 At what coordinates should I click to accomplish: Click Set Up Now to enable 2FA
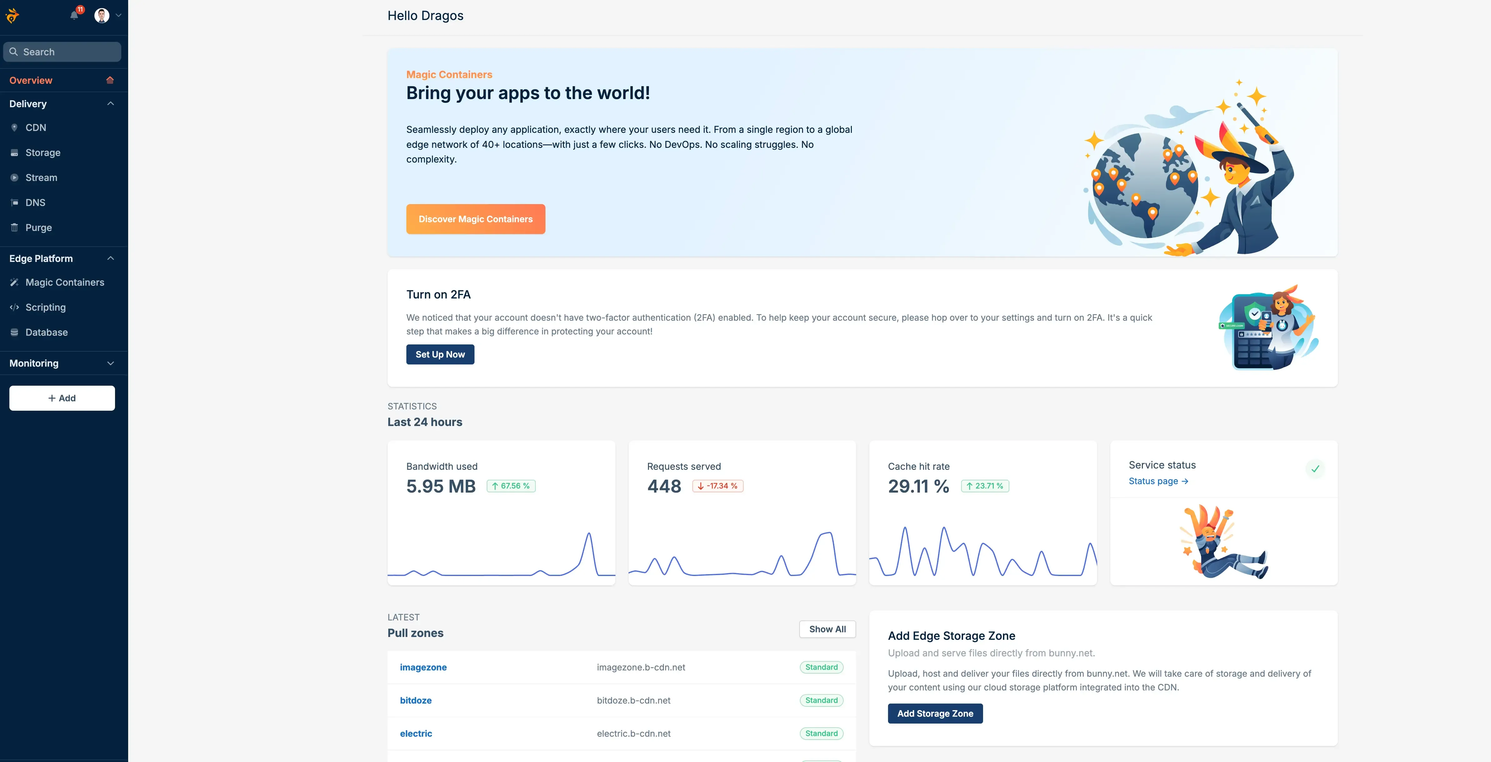coord(440,354)
